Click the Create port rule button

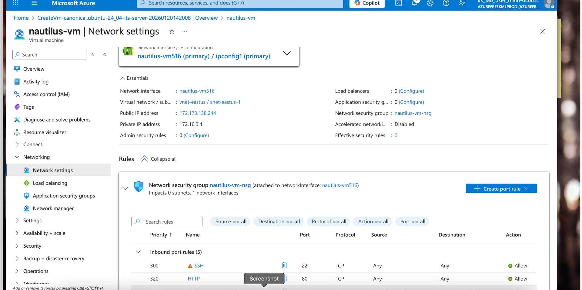point(501,188)
